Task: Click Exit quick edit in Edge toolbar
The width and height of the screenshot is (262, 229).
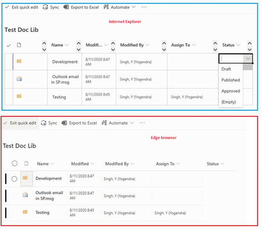Action: (x=20, y=123)
